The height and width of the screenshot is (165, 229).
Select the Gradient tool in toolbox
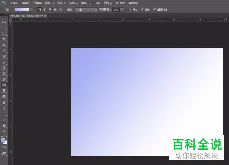click(x=4, y=85)
